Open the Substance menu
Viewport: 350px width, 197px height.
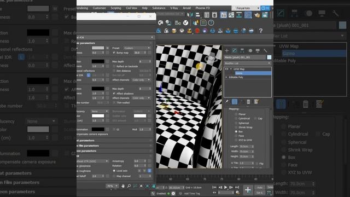tap(159, 8)
